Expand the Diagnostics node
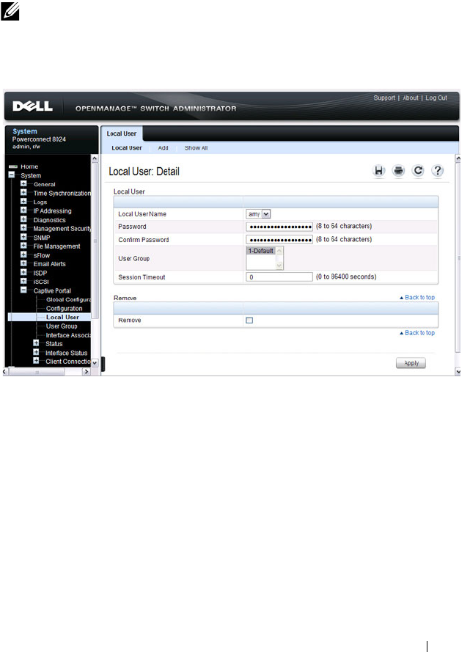 (x=23, y=219)
